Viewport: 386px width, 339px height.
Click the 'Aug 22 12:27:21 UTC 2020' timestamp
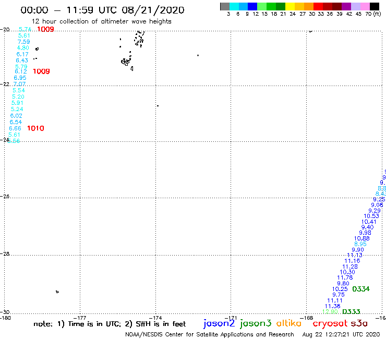[341, 334]
